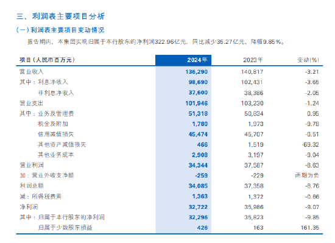The height and width of the screenshot is (243, 335).
Task: Click the value 2,908
Action: [x=200, y=155]
